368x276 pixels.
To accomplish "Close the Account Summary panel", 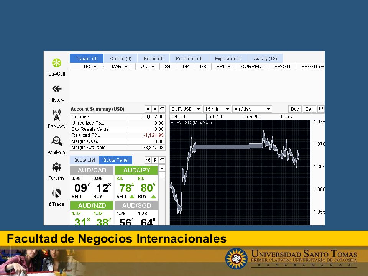I will [x=148, y=109].
